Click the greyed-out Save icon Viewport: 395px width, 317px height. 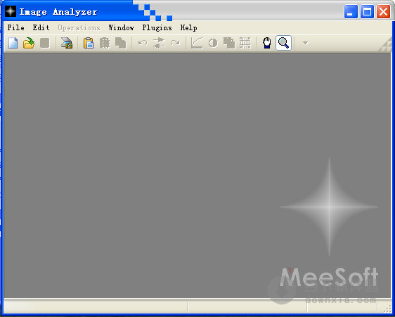(45, 43)
